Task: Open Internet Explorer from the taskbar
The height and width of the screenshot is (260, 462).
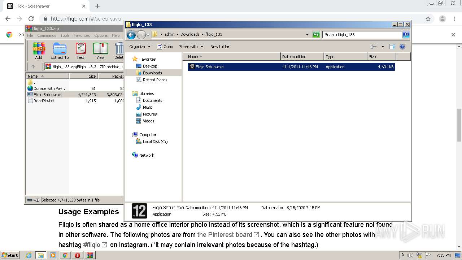Action: coord(29,255)
